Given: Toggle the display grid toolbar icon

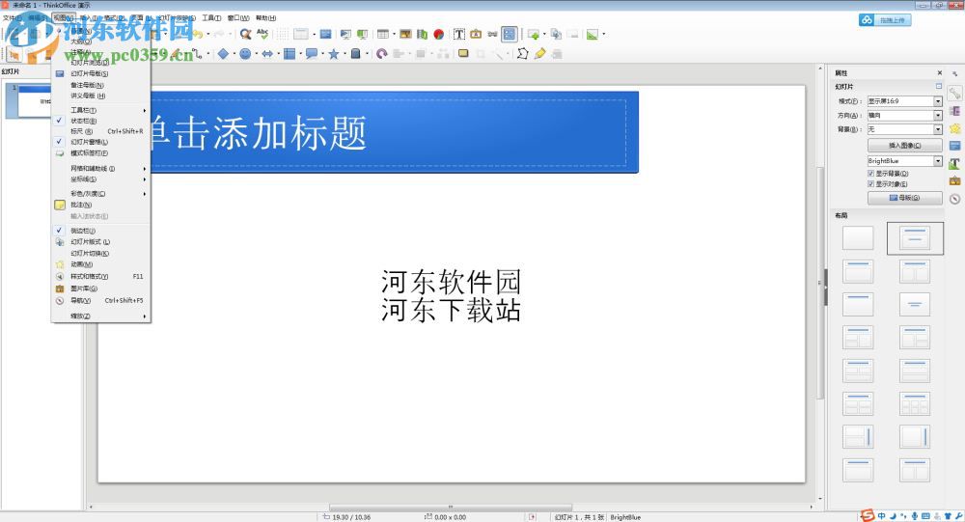Looking at the screenshot, I should coord(283,34).
